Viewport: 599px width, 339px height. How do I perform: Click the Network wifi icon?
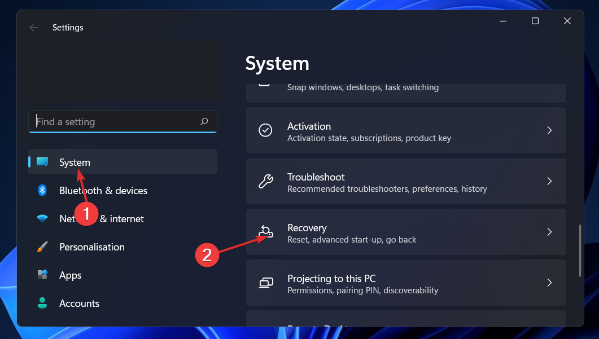coord(42,219)
